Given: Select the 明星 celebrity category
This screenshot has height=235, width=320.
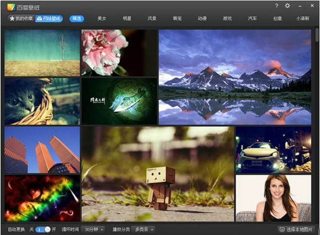Looking at the screenshot, I should click(127, 18).
